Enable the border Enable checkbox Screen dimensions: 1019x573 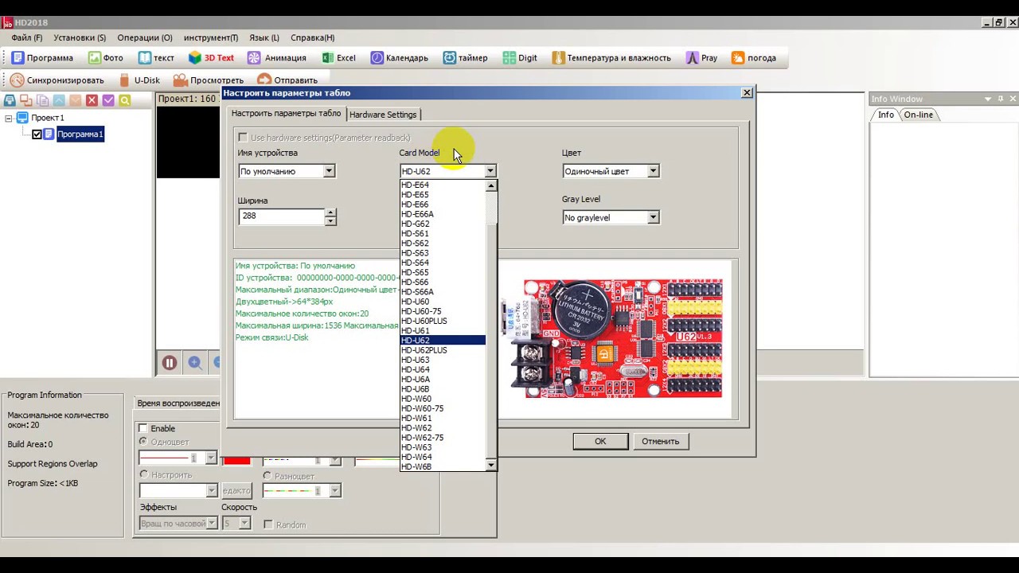coord(143,428)
